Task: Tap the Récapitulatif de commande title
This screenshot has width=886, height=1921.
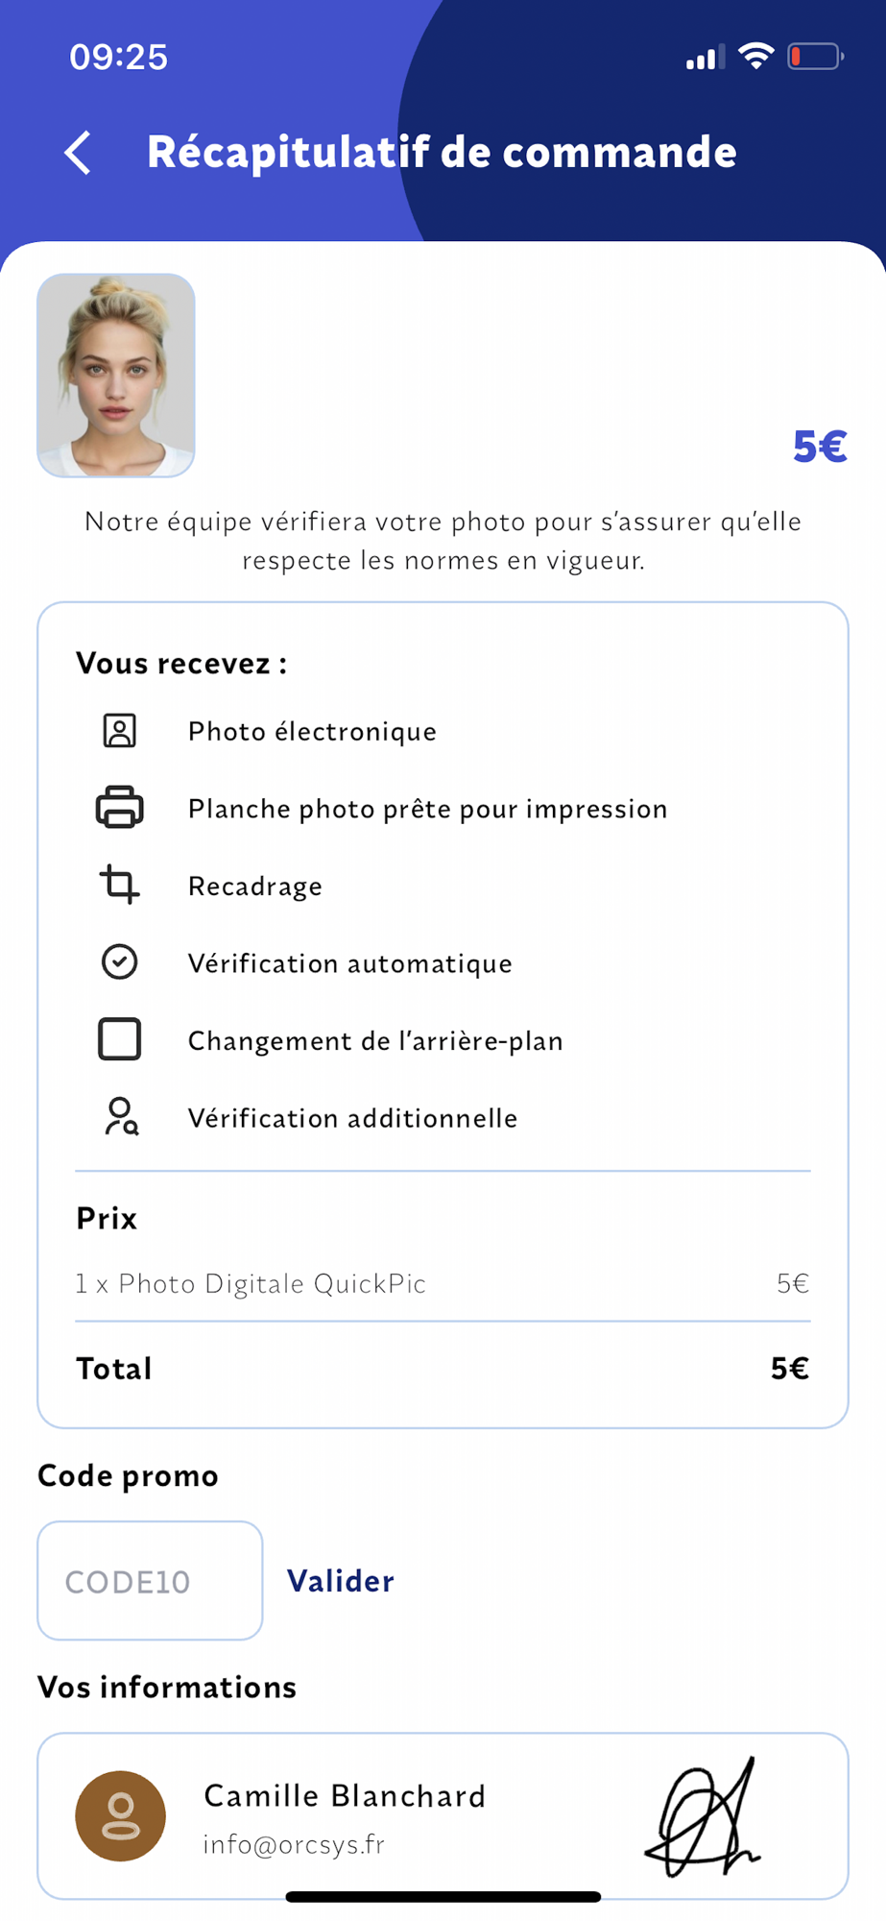Action: (x=442, y=153)
